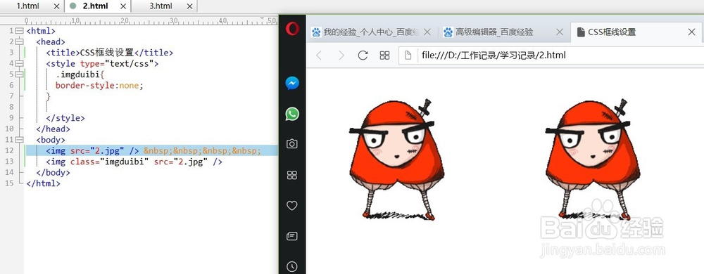Click the second cartoon image in browser

point(593,160)
